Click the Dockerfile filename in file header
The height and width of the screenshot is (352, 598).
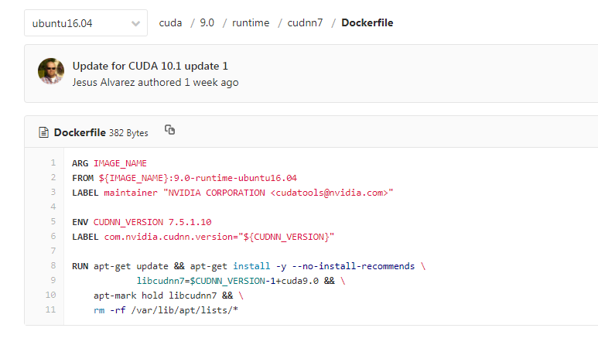80,132
